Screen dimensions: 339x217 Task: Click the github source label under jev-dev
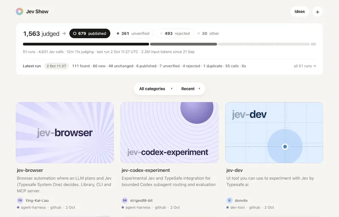click(x=255, y=208)
